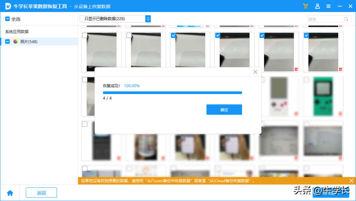Open the 只显示已删除数据(226) filter dropdown
The width and height of the screenshot is (356, 201).
tap(115, 18)
